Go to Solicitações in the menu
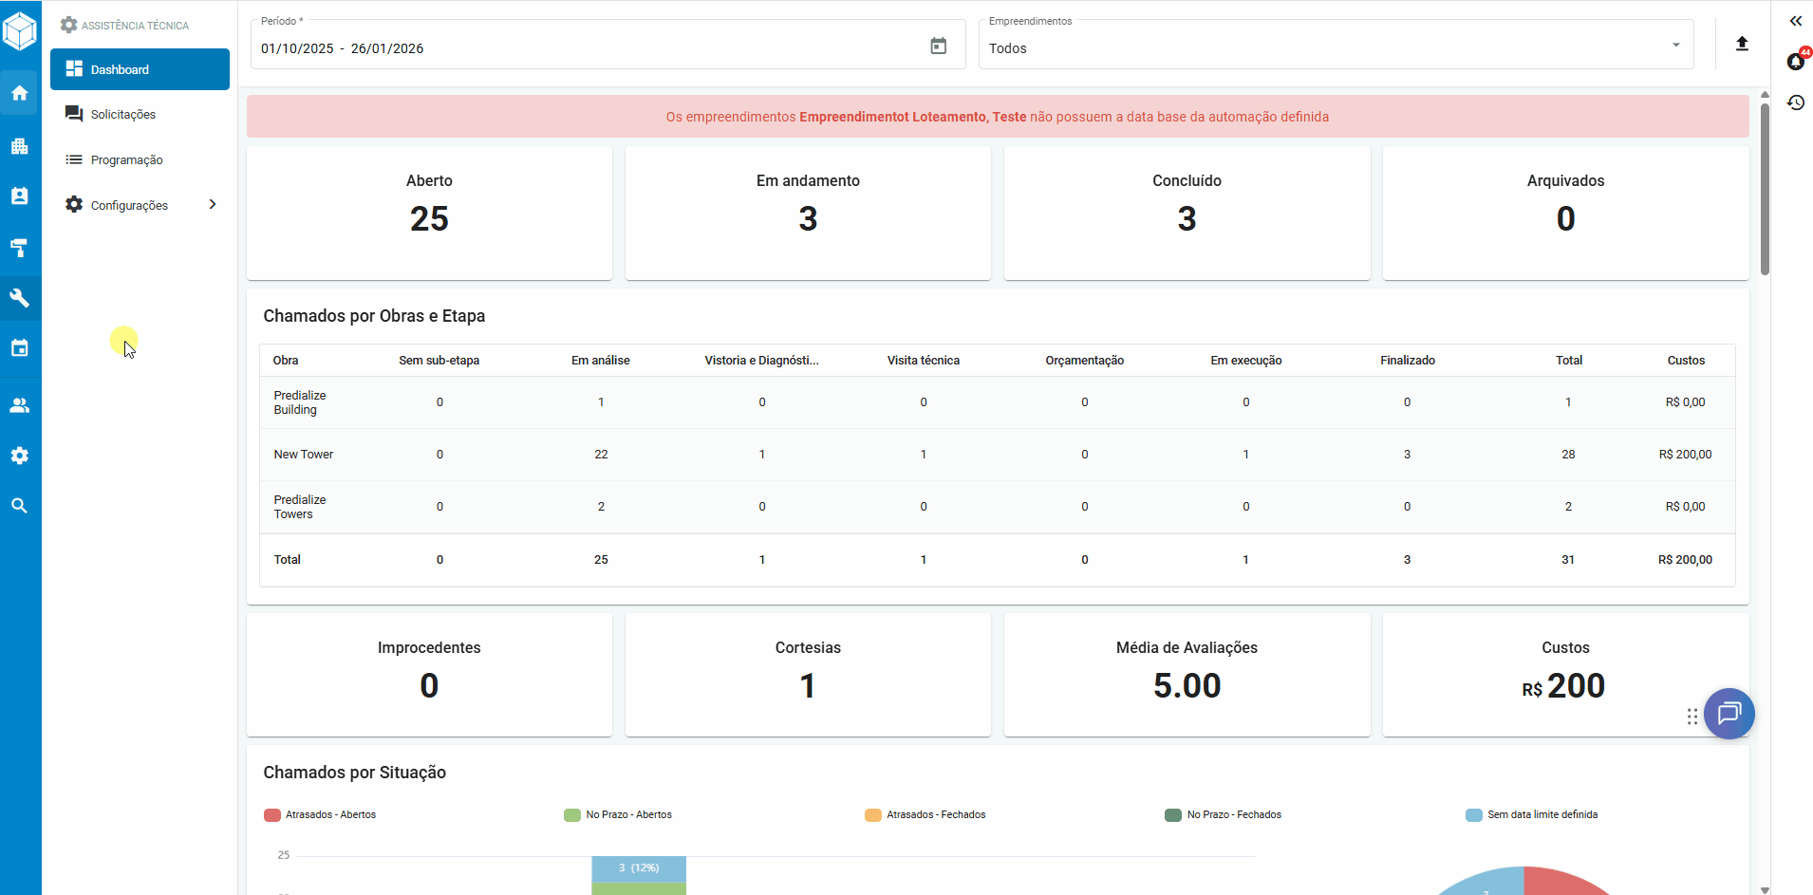The image size is (1813, 895). coord(123,115)
